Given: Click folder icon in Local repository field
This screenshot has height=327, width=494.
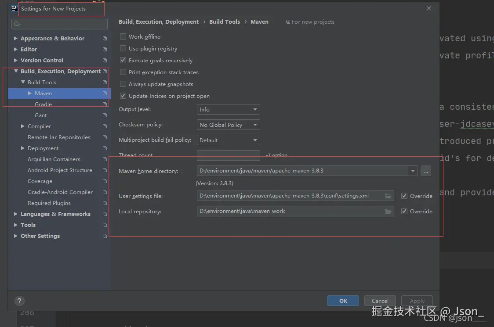Looking at the screenshot, I should coord(388,212).
